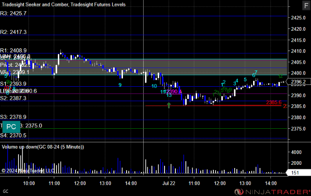Click the volume value marker 151
The image size is (311, 196).
click(299, 173)
